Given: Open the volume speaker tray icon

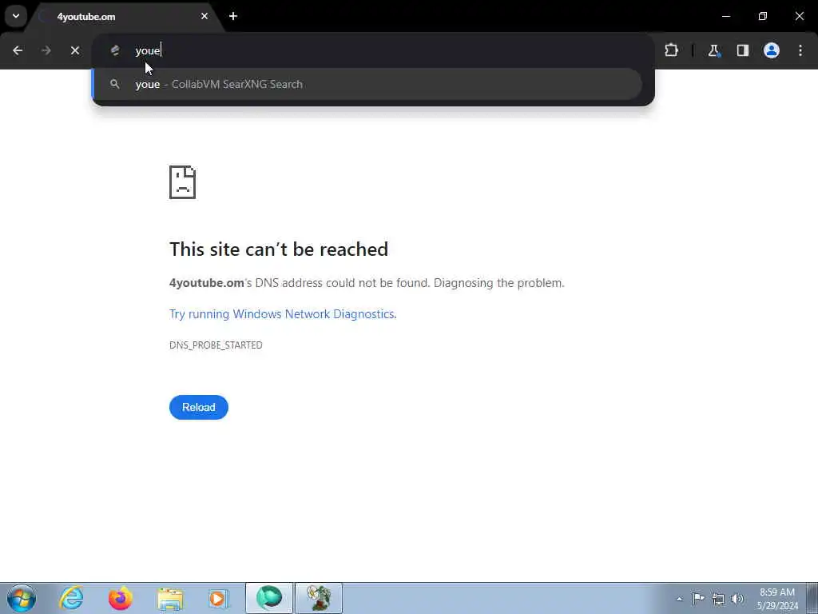Looking at the screenshot, I should (x=737, y=599).
